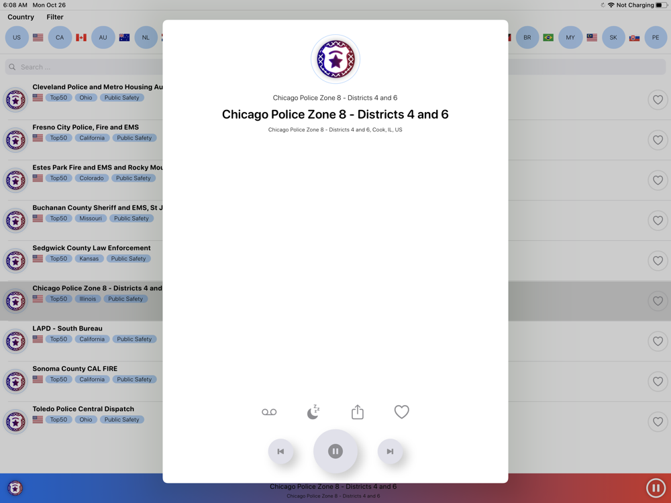
Task: Open LAPD - South Bureau station
Action: (67, 328)
